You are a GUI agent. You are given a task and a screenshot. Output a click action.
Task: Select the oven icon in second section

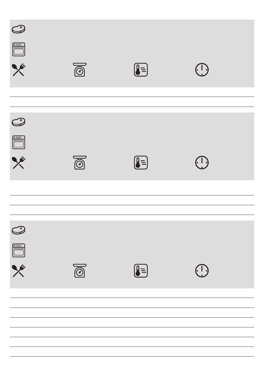click(19, 143)
